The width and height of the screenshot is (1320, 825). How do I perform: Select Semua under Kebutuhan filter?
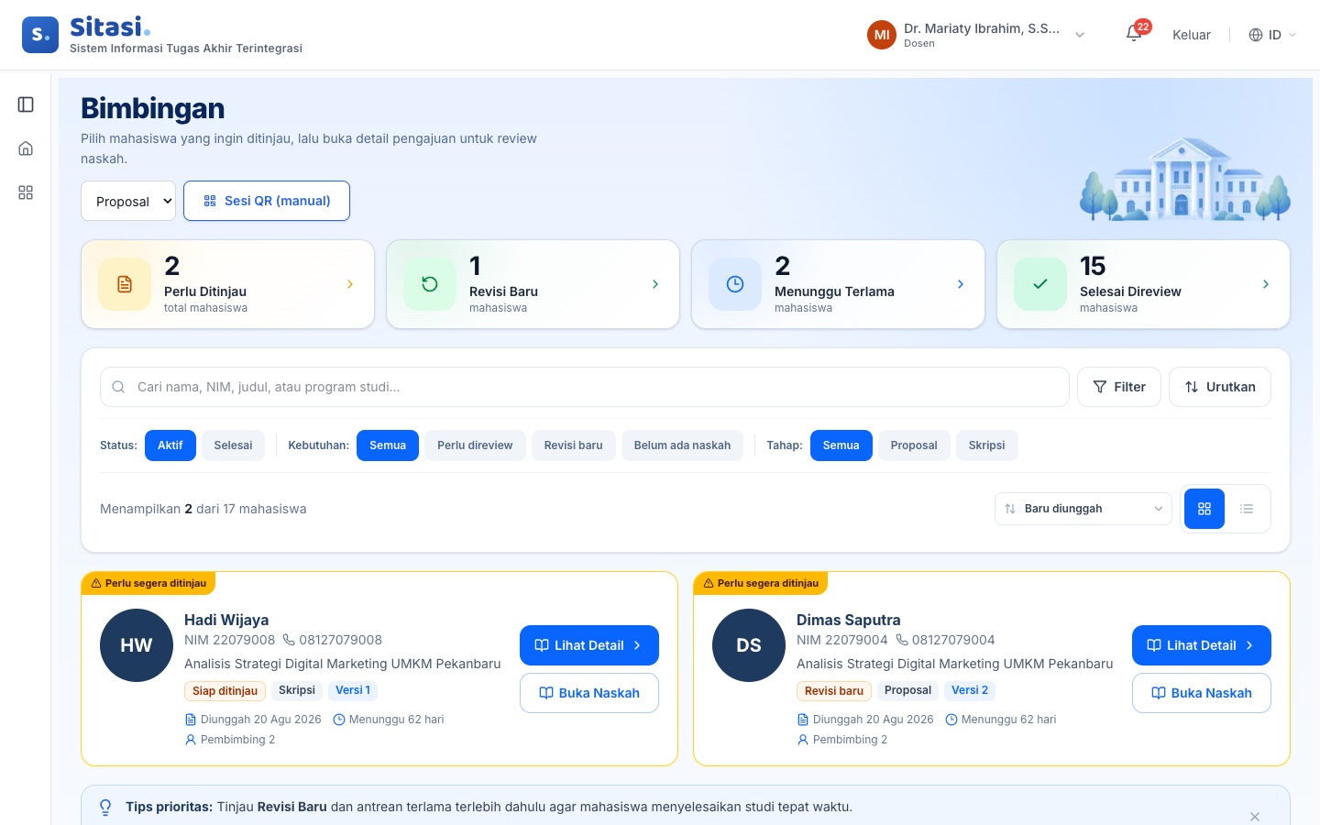[388, 445]
